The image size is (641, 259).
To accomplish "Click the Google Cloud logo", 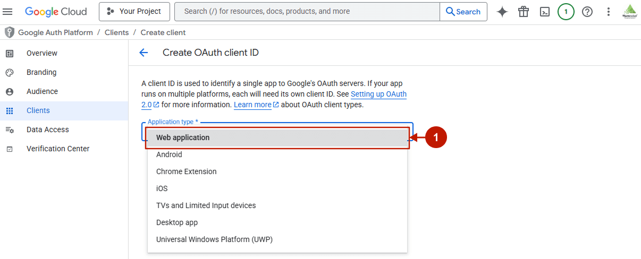I will point(55,12).
